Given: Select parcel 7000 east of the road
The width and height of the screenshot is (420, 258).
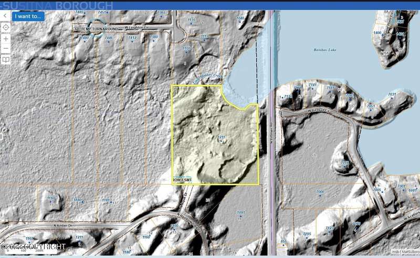Looking at the screenshot, I should click(320, 192).
